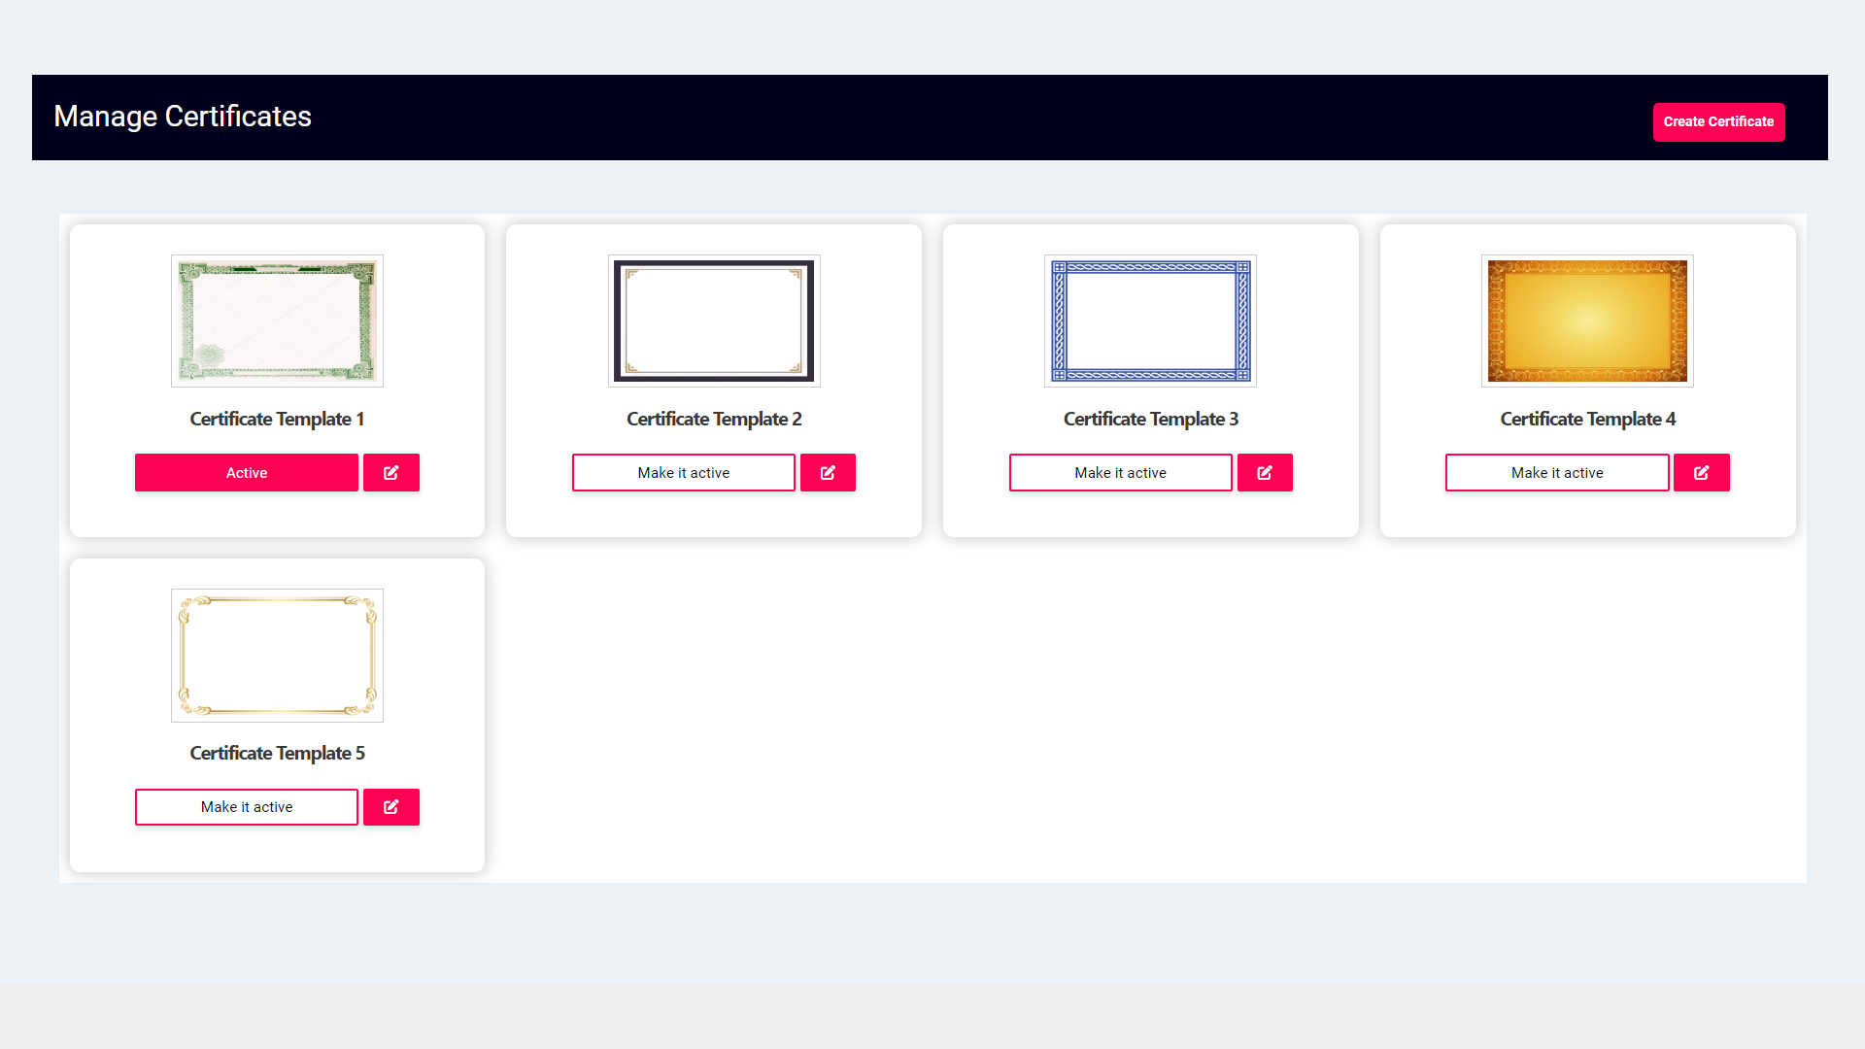Select Certificate Template 3 thumbnail

1149,321
